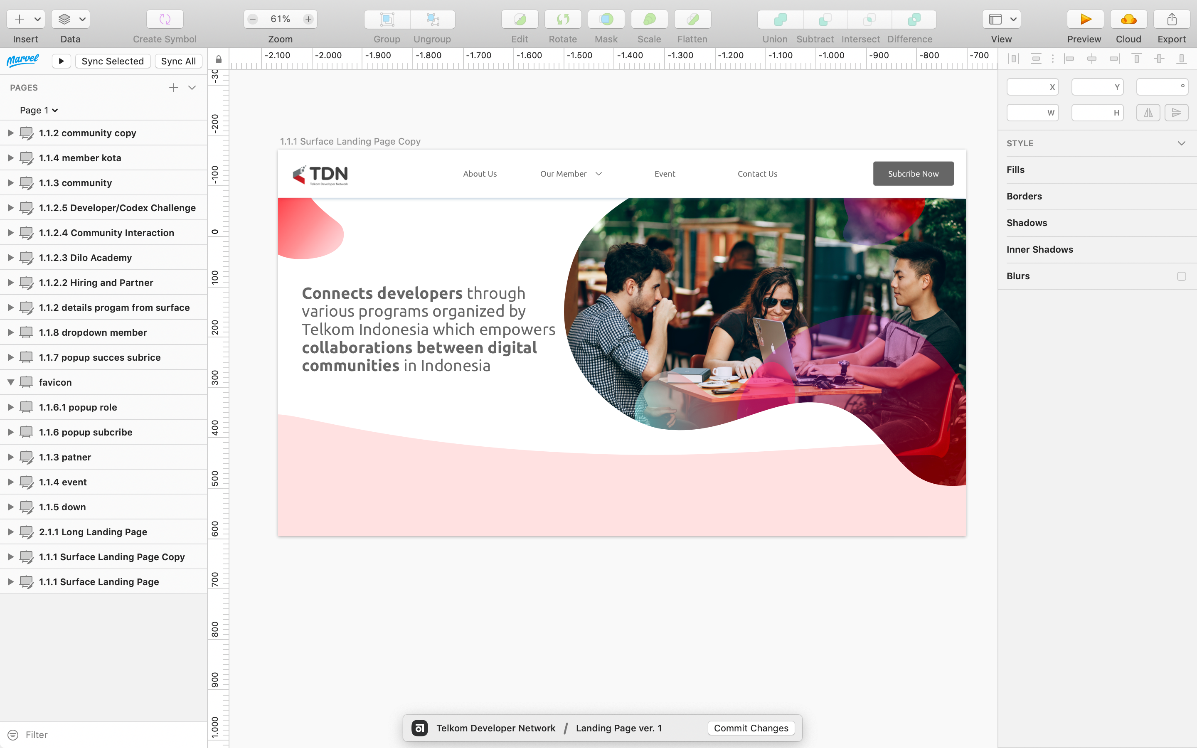Click About Us in the design nav

point(480,174)
